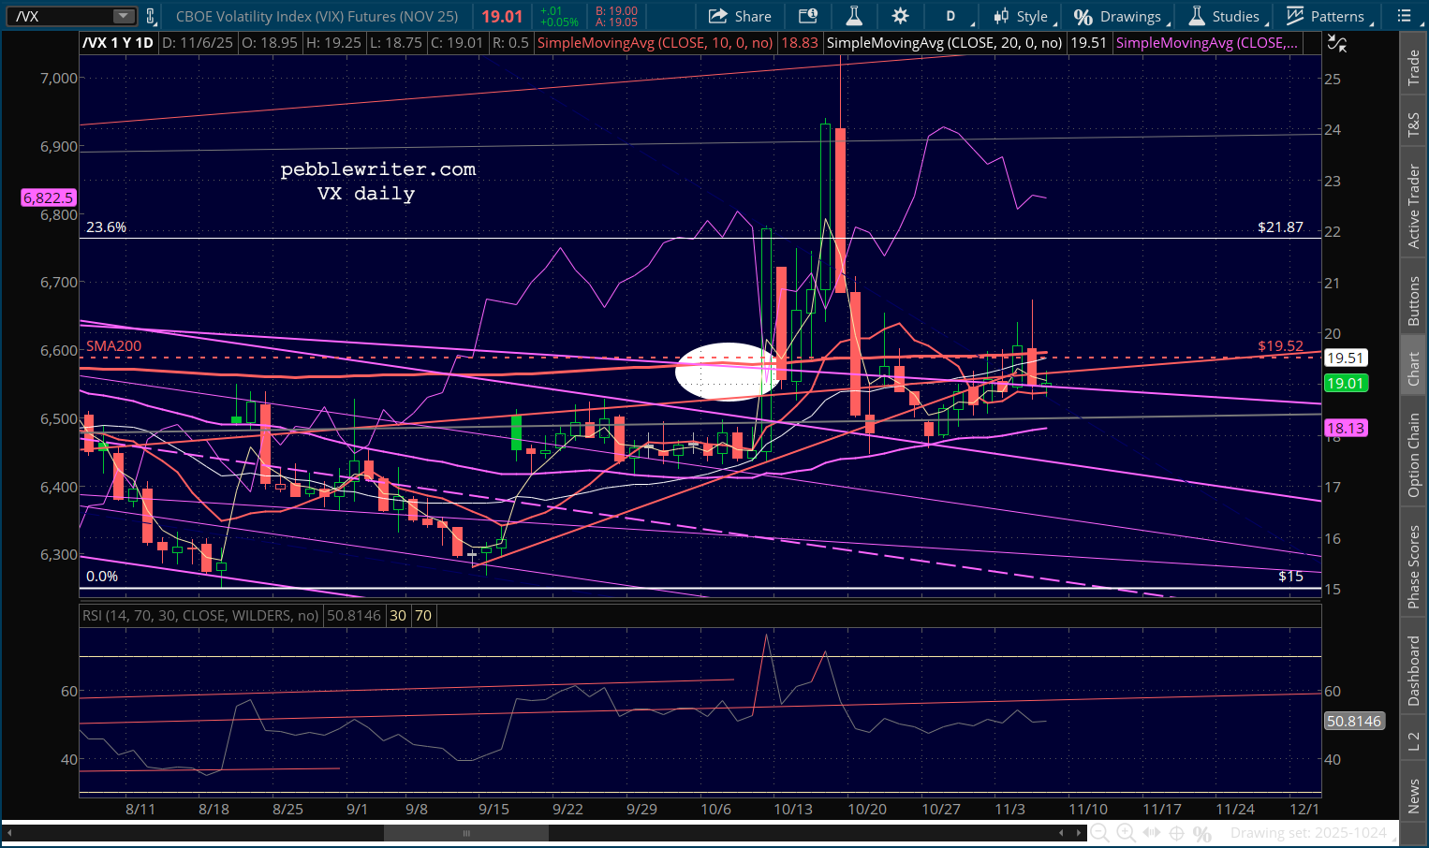Image resolution: width=1429 pixels, height=848 pixels.
Task: Click the zoom in magnifier icon
Action: tap(1126, 833)
